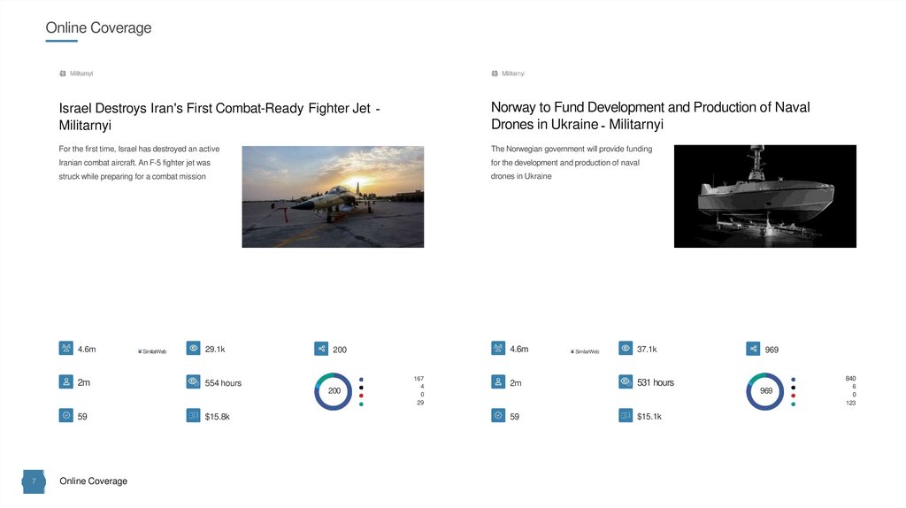Click the checkmark icon beside the Israel article's 59

tap(65, 415)
